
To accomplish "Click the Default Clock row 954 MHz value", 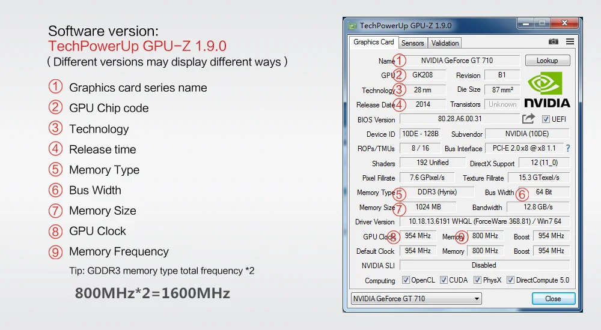I will [x=418, y=251].
